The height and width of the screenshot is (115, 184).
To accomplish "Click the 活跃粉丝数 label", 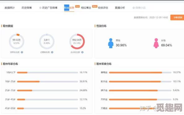I will coord(15,52).
